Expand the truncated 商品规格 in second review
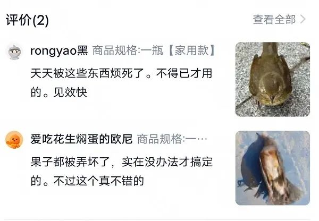This screenshot has height=221, width=319. click(172, 139)
